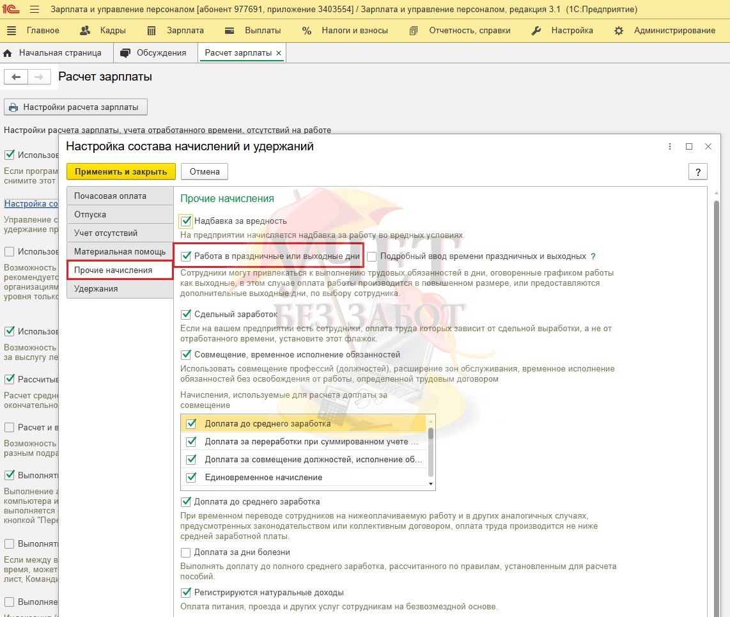730x617 pixels.
Task: Close the Расчет зарплаты tab
Action: (279, 53)
